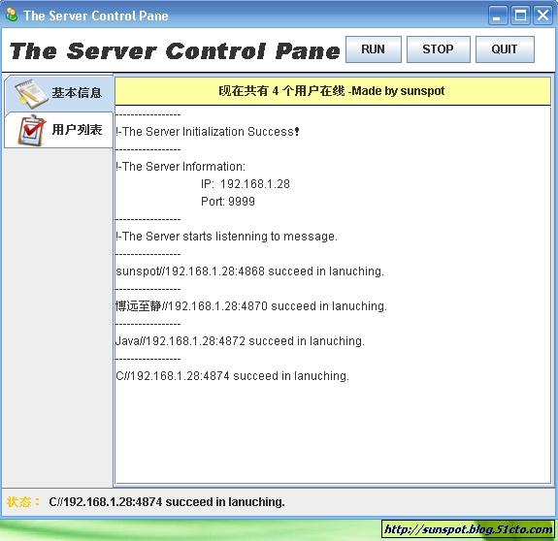The height and width of the screenshot is (541, 558).
Task: Click the RUN button
Action: point(374,49)
